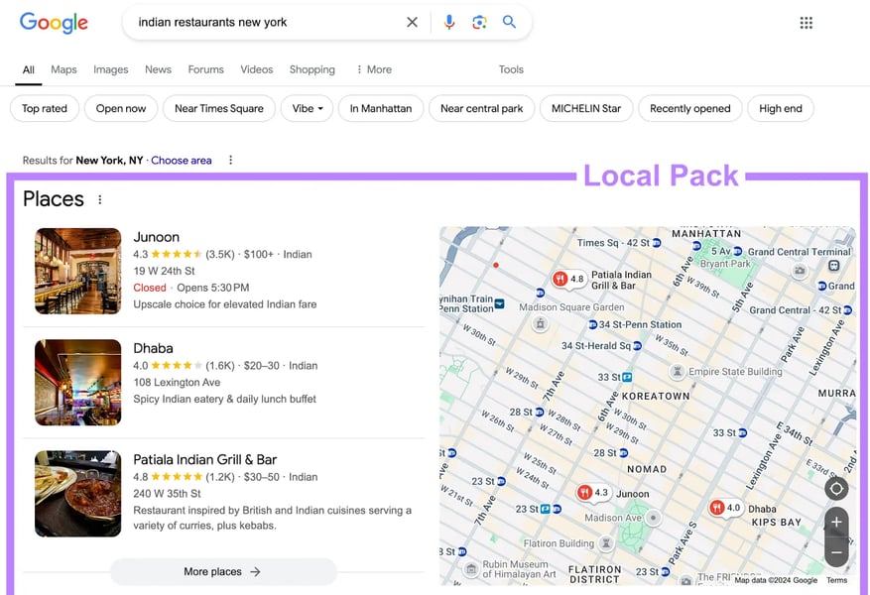The image size is (870, 595).
Task: Click the Flatiron Building landmark icon
Action: (606, 543)
